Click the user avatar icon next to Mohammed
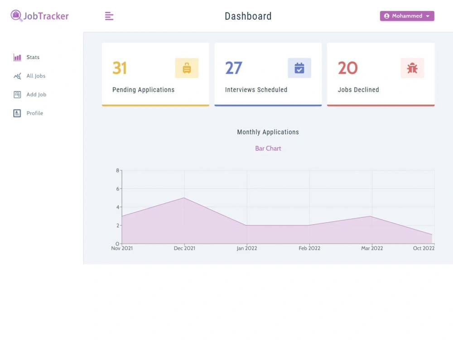453x340 pixels. [386, 16]
